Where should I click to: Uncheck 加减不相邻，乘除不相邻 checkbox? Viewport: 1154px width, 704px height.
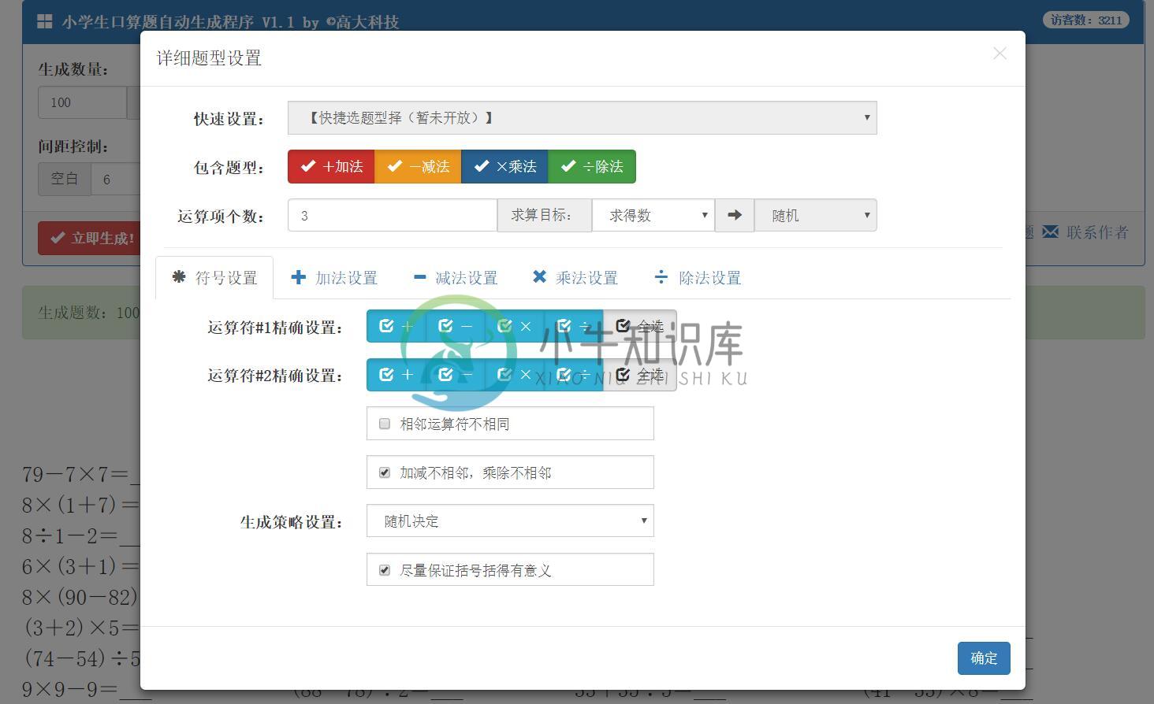pos(385,472)
